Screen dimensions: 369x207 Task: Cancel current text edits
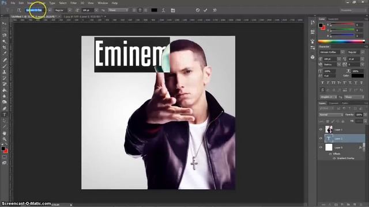click(198, 10)
